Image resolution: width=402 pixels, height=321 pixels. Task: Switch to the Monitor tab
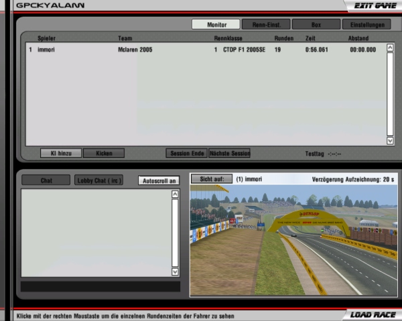pos(216,25)
